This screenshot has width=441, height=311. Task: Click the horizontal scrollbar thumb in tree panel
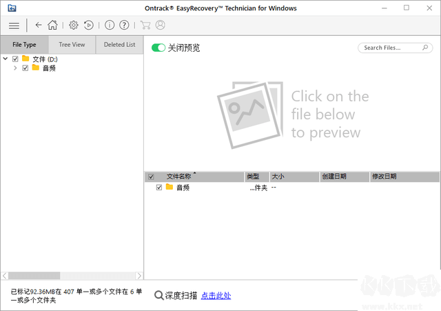[34, 276]
